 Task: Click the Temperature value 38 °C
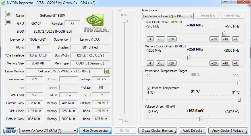point(34,79)
